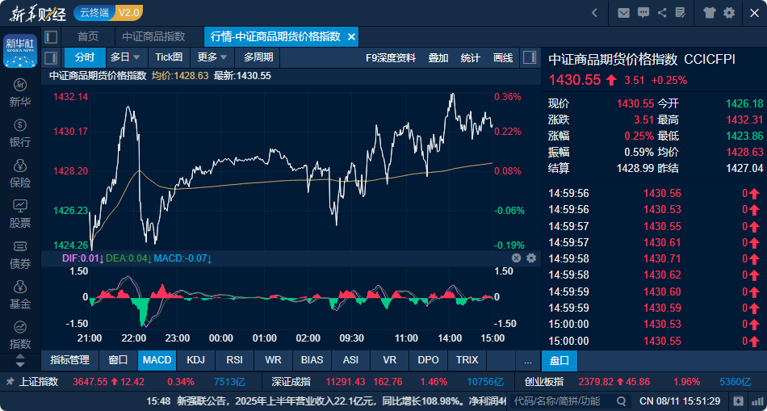Close the MACD indicator panel
This screenshot has width=767, height=411.
click(517, 258)
